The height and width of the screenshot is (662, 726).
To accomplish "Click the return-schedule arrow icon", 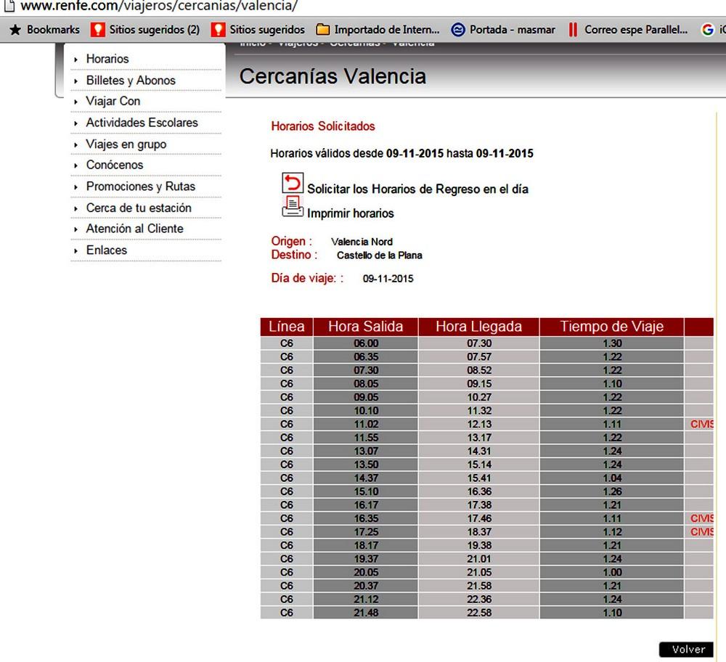I will click(292, 183).
